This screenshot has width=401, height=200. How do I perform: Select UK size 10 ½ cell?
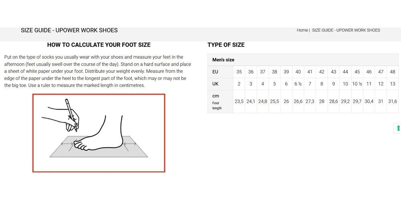pos(357,84)
